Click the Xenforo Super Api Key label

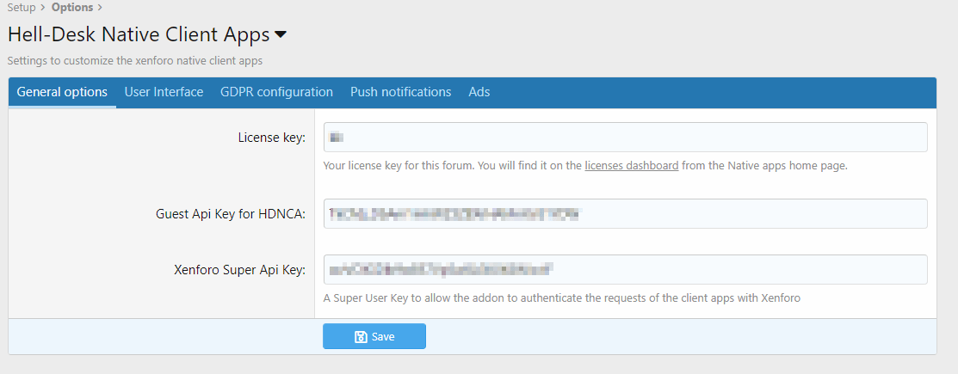[x=239, y=270]
